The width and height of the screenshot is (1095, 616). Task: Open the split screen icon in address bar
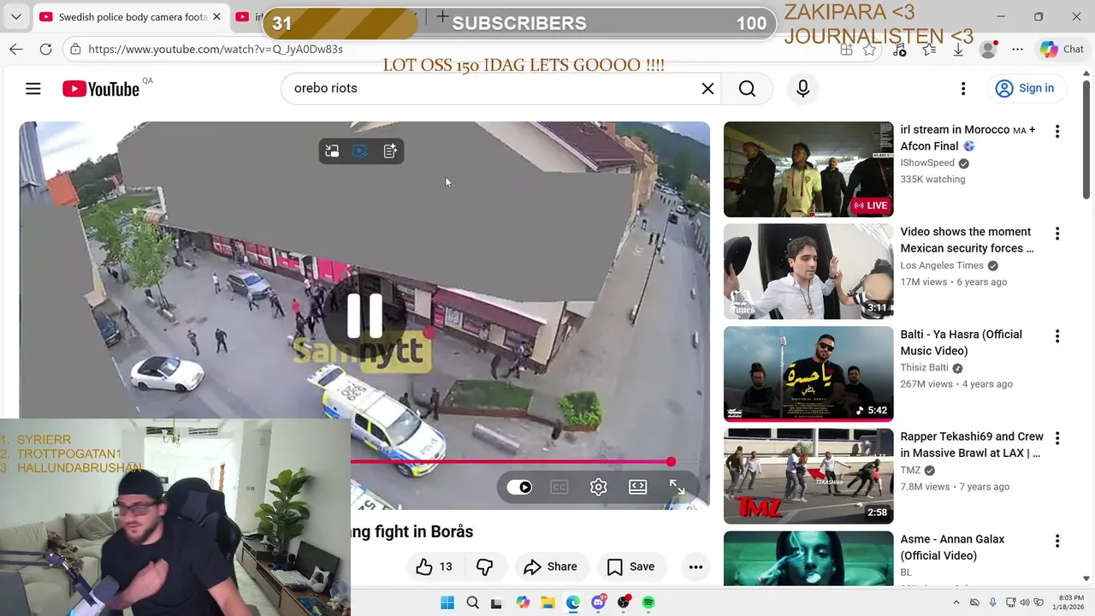click(x=846, y=50)
